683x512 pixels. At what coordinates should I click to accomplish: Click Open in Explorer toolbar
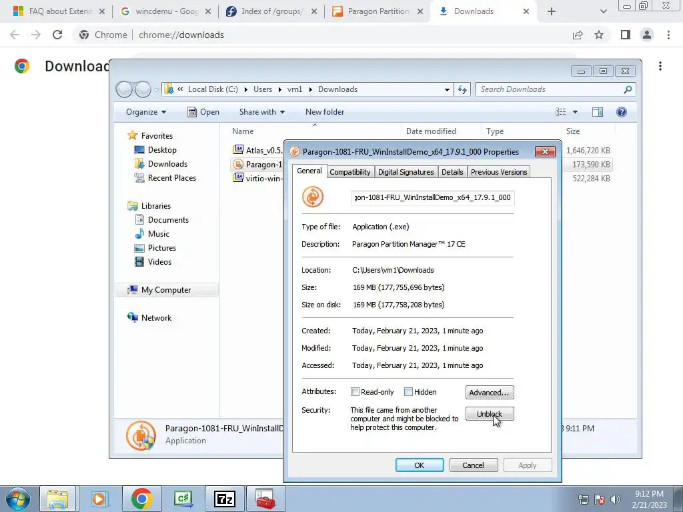pyautogui.click(x=203, y=112)
